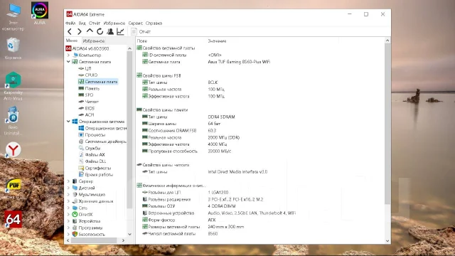Open the Корзина recycle bin icon
This screenshot has height=256, width=455.
coord(13,48)
